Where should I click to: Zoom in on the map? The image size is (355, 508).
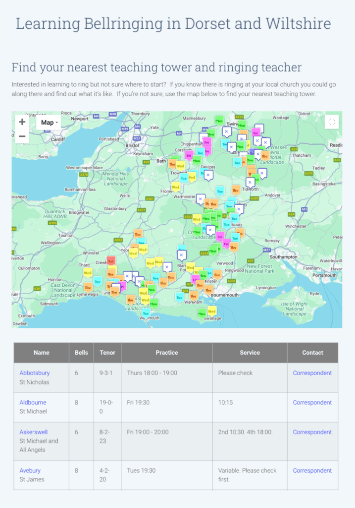point(22,122)
